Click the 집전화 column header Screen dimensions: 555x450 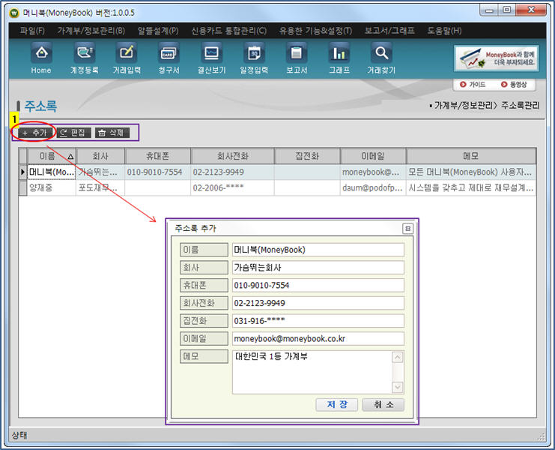[307, 156]
